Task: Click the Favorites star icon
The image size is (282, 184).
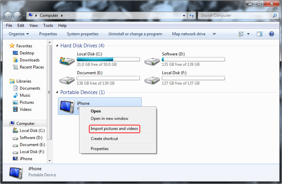Action: pyautogui.click(x=12, y=46)
